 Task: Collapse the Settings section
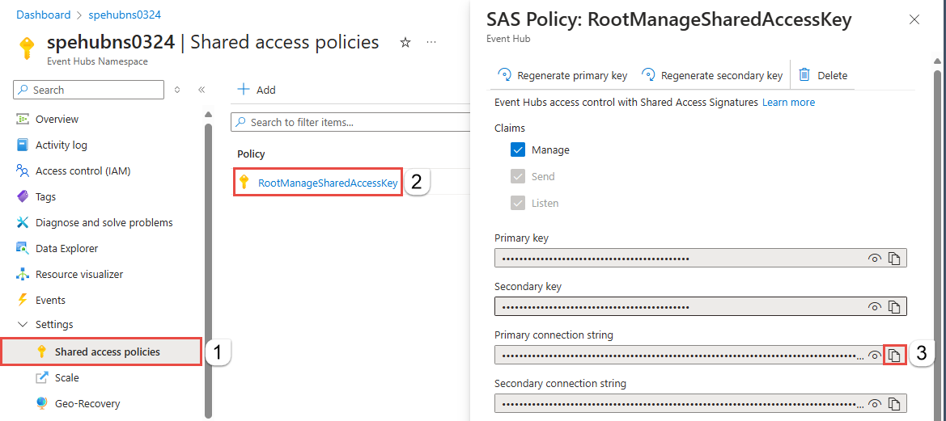(23, 325)
